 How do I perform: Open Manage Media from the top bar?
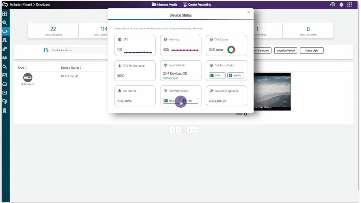164,5
